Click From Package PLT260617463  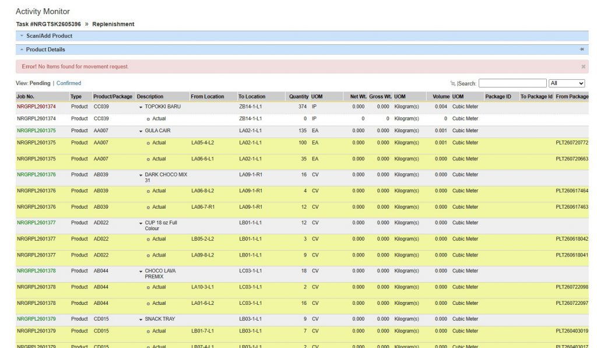click(572, 207)
